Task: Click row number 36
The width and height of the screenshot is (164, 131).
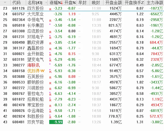Action: coord(5,82)
